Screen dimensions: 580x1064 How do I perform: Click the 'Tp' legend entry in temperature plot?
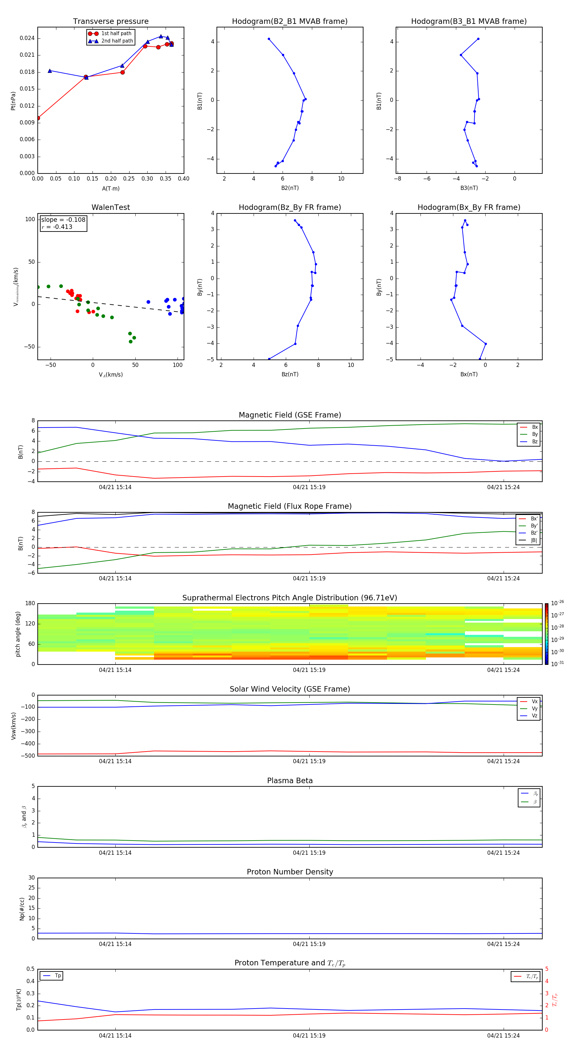52,976
